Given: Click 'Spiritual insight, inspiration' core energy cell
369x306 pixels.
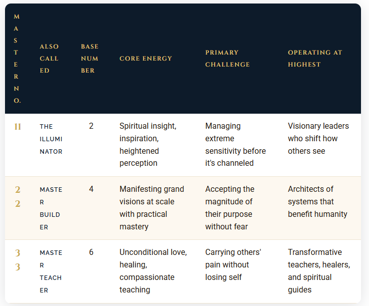Looking at the screenshot, I should pyautogui.click(x=148, y=145).
